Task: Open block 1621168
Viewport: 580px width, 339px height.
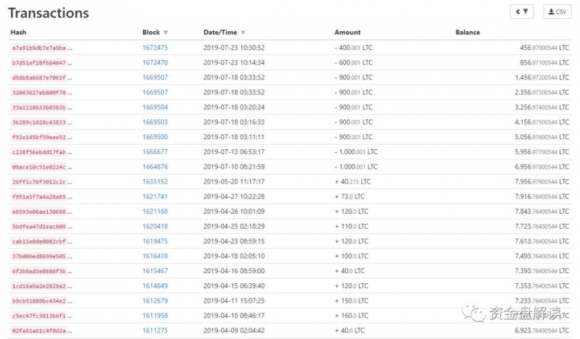Action: pos(155,212)
